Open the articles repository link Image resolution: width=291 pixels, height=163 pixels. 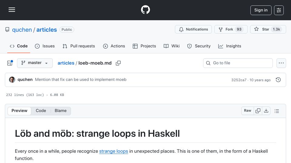pyautogui.click(x=47, y=30)
